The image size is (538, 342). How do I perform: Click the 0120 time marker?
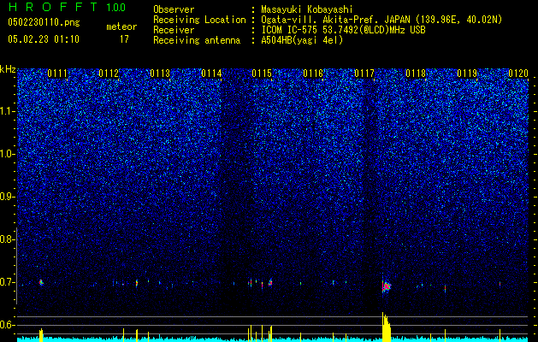point(518,74)
